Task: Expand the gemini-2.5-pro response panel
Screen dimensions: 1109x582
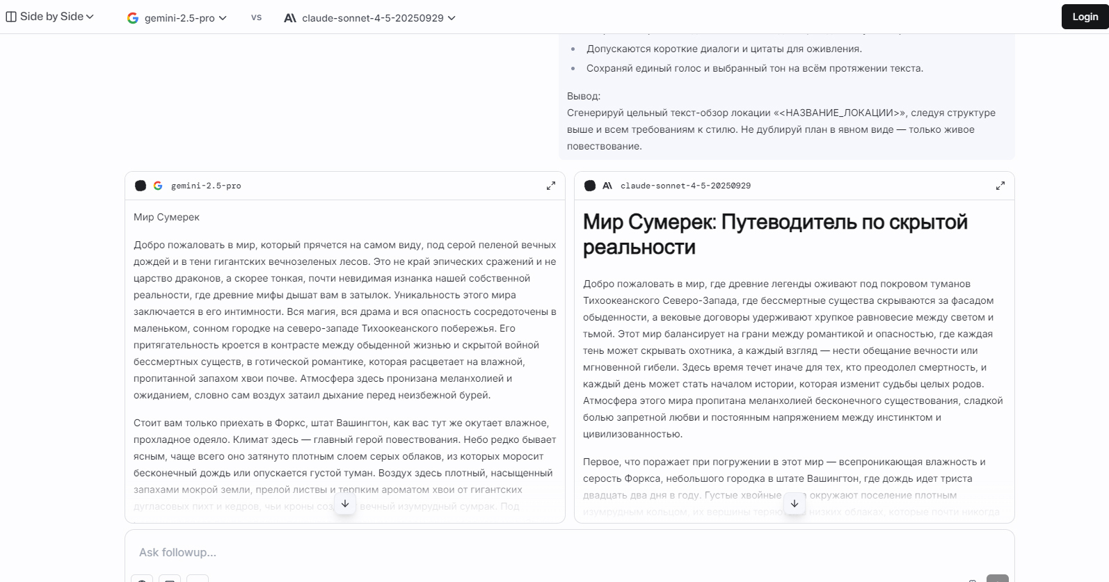Action: coord(550,186)
